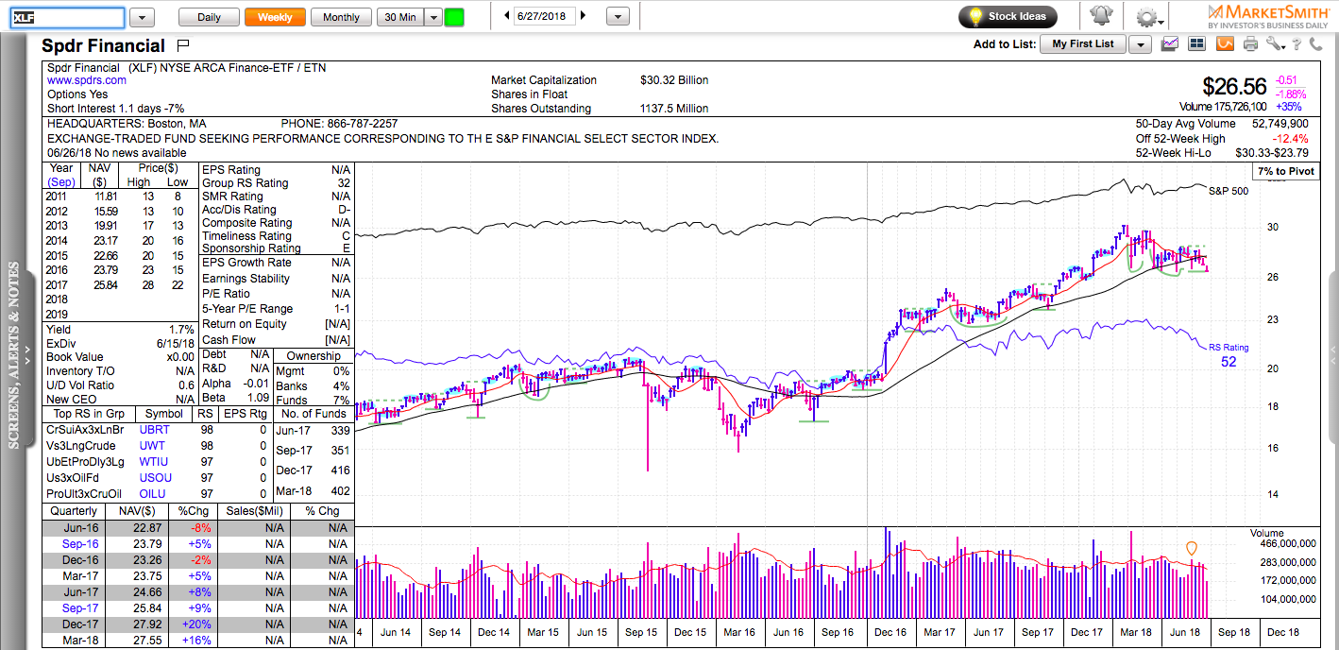Open the intraday interval dropdown arrow

[x=433, y=17]
